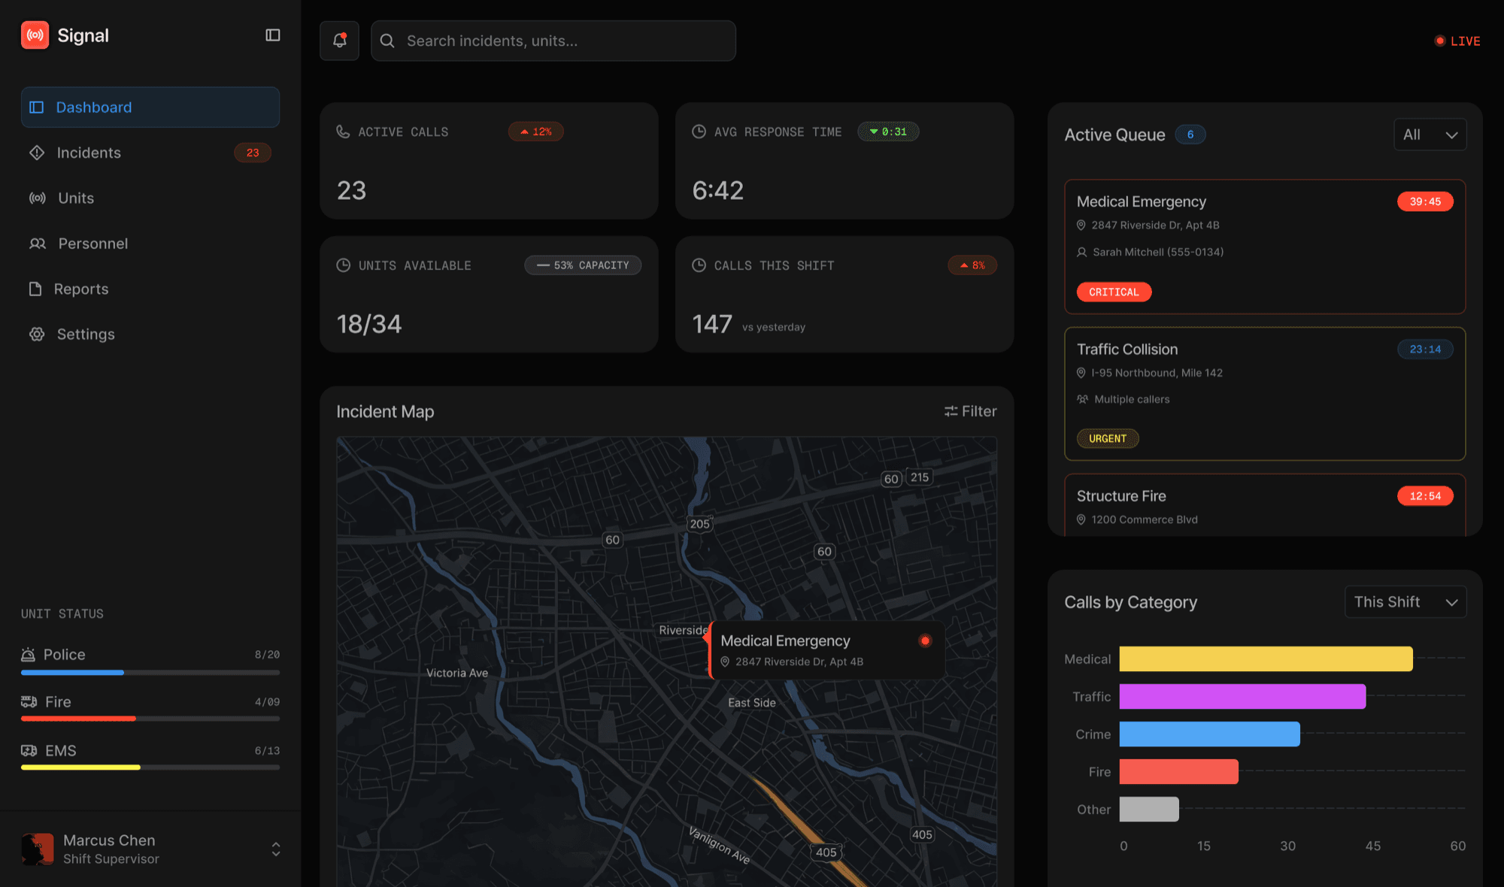
Task: Click the Units Available clock icon
Action: click(343, 265)
